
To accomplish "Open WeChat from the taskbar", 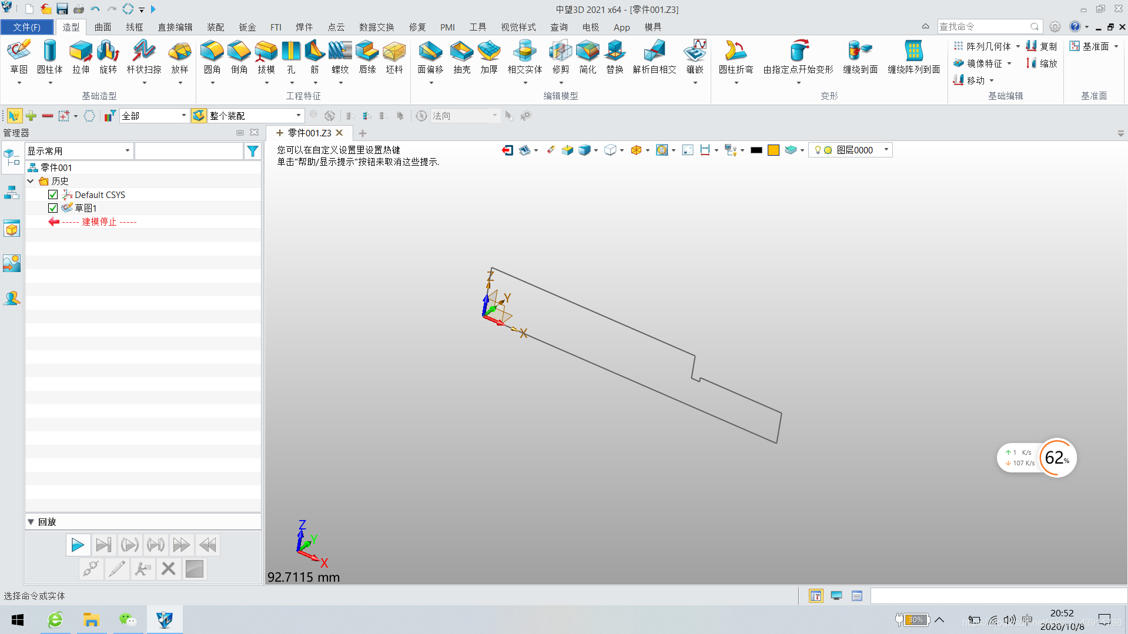I will click(x=128, y=620).
